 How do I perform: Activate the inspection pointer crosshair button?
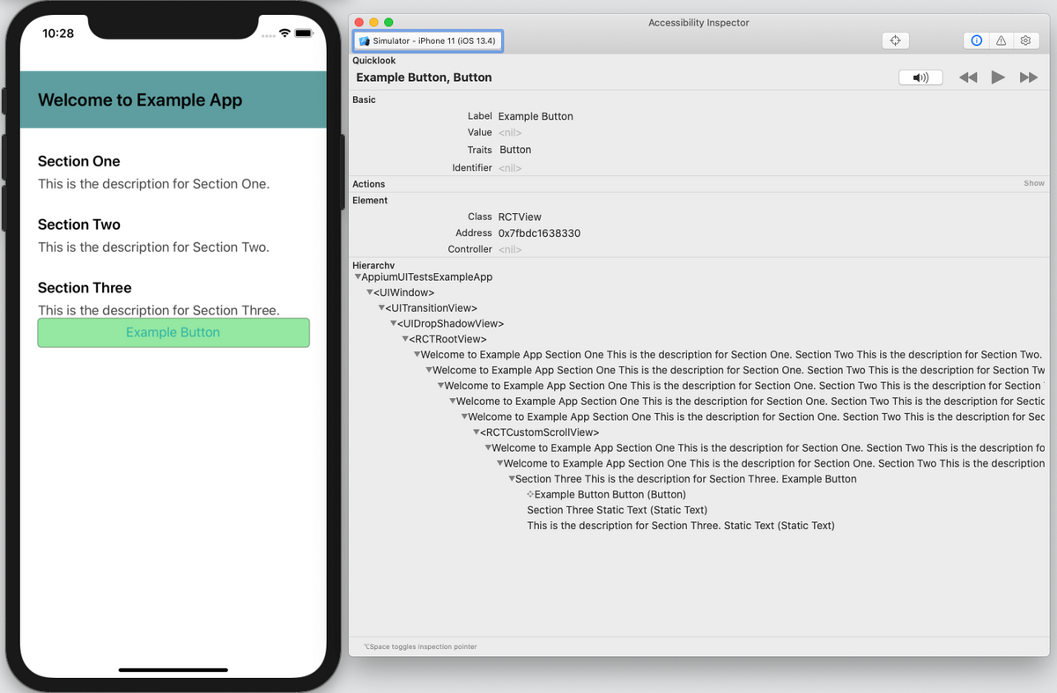click(x=895, y=41)
